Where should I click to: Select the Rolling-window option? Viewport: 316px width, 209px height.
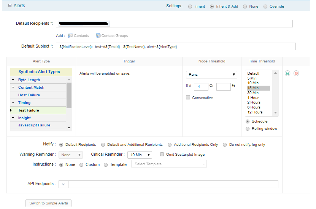click(248, 129)
